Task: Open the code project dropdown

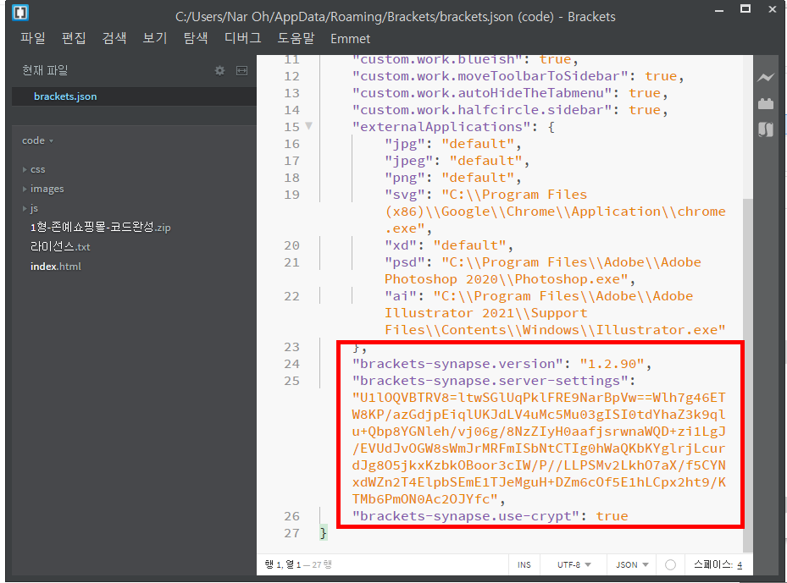Action: 37,140
